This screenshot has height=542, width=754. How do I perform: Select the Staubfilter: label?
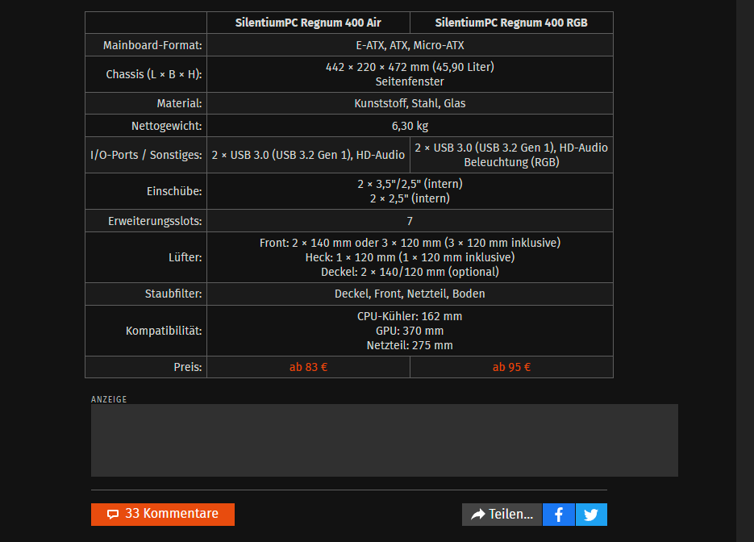173,294
